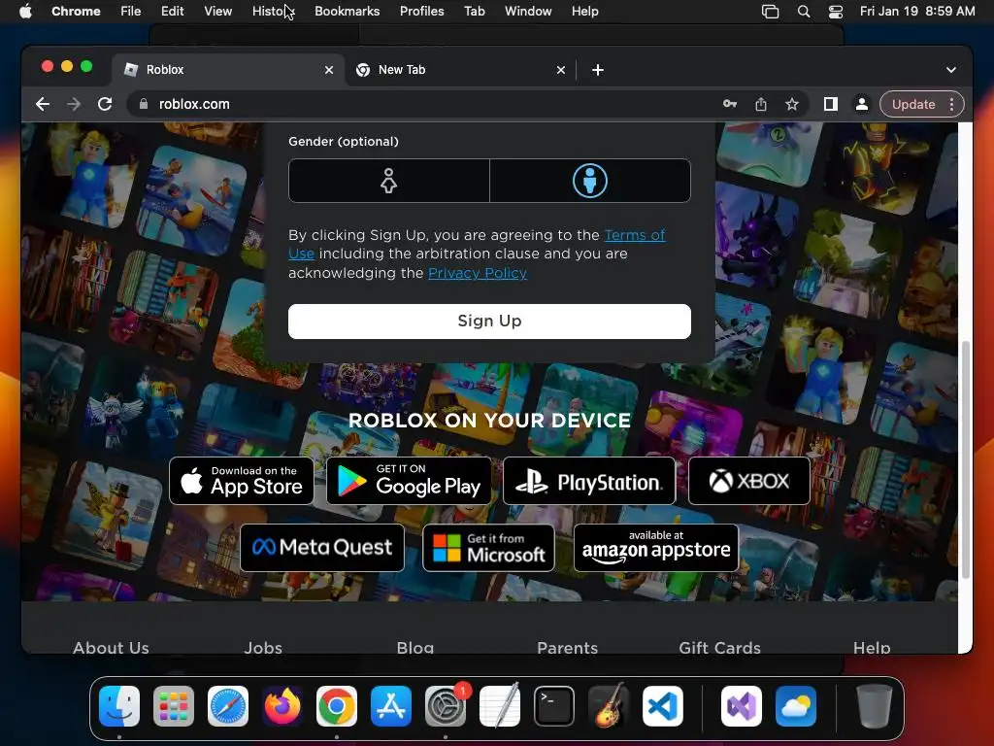This screenshot has width=994, height=746.
Task: Open the App Store from the Dock
Action: click(x=391, y=706)
